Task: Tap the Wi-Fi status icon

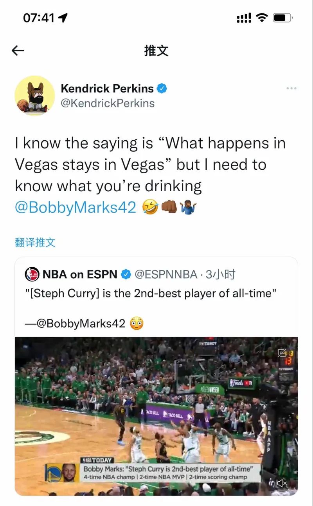Action: [261, 18]
